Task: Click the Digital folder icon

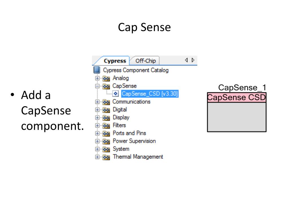Action: pyautogui.click(x=106, y=110)
